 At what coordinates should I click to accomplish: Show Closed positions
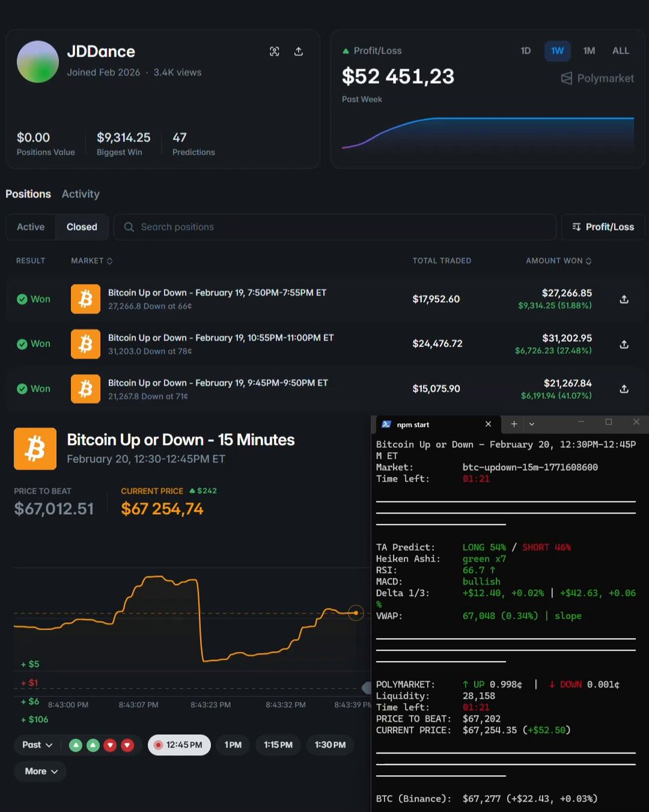pyautogui.click(x=82, y=227)
